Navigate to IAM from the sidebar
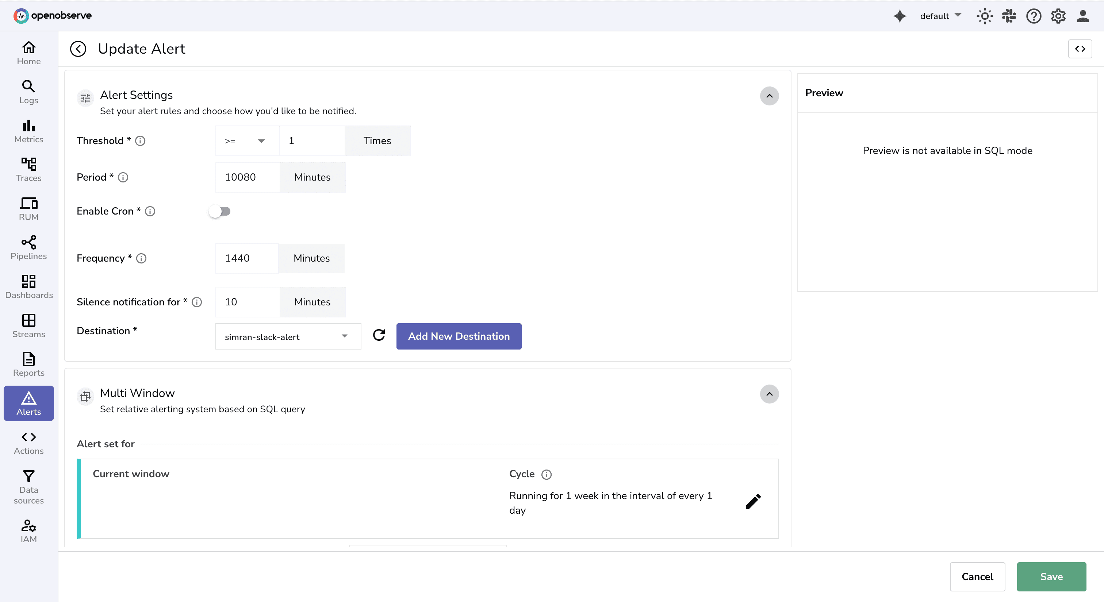 [x=28, y=531]
